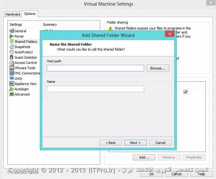
Task: Click the Name input field
Action: [x=95, y=89]
